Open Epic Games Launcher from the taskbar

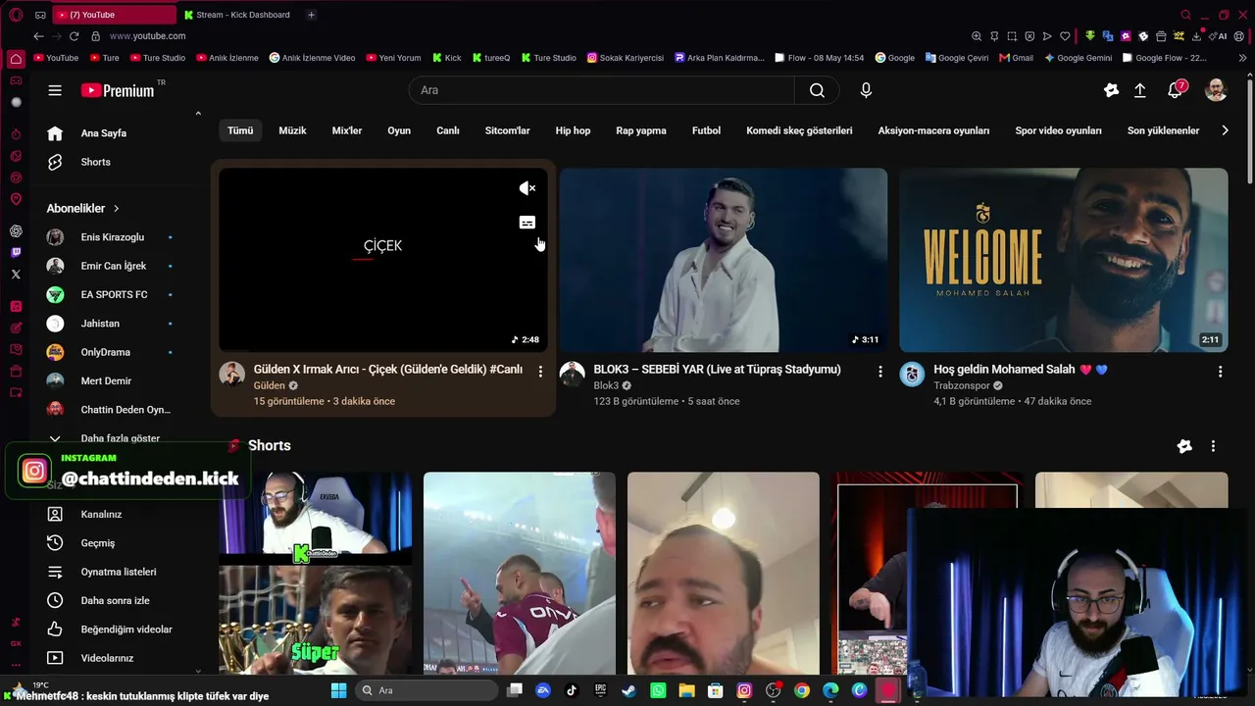[x=600, y=690]
